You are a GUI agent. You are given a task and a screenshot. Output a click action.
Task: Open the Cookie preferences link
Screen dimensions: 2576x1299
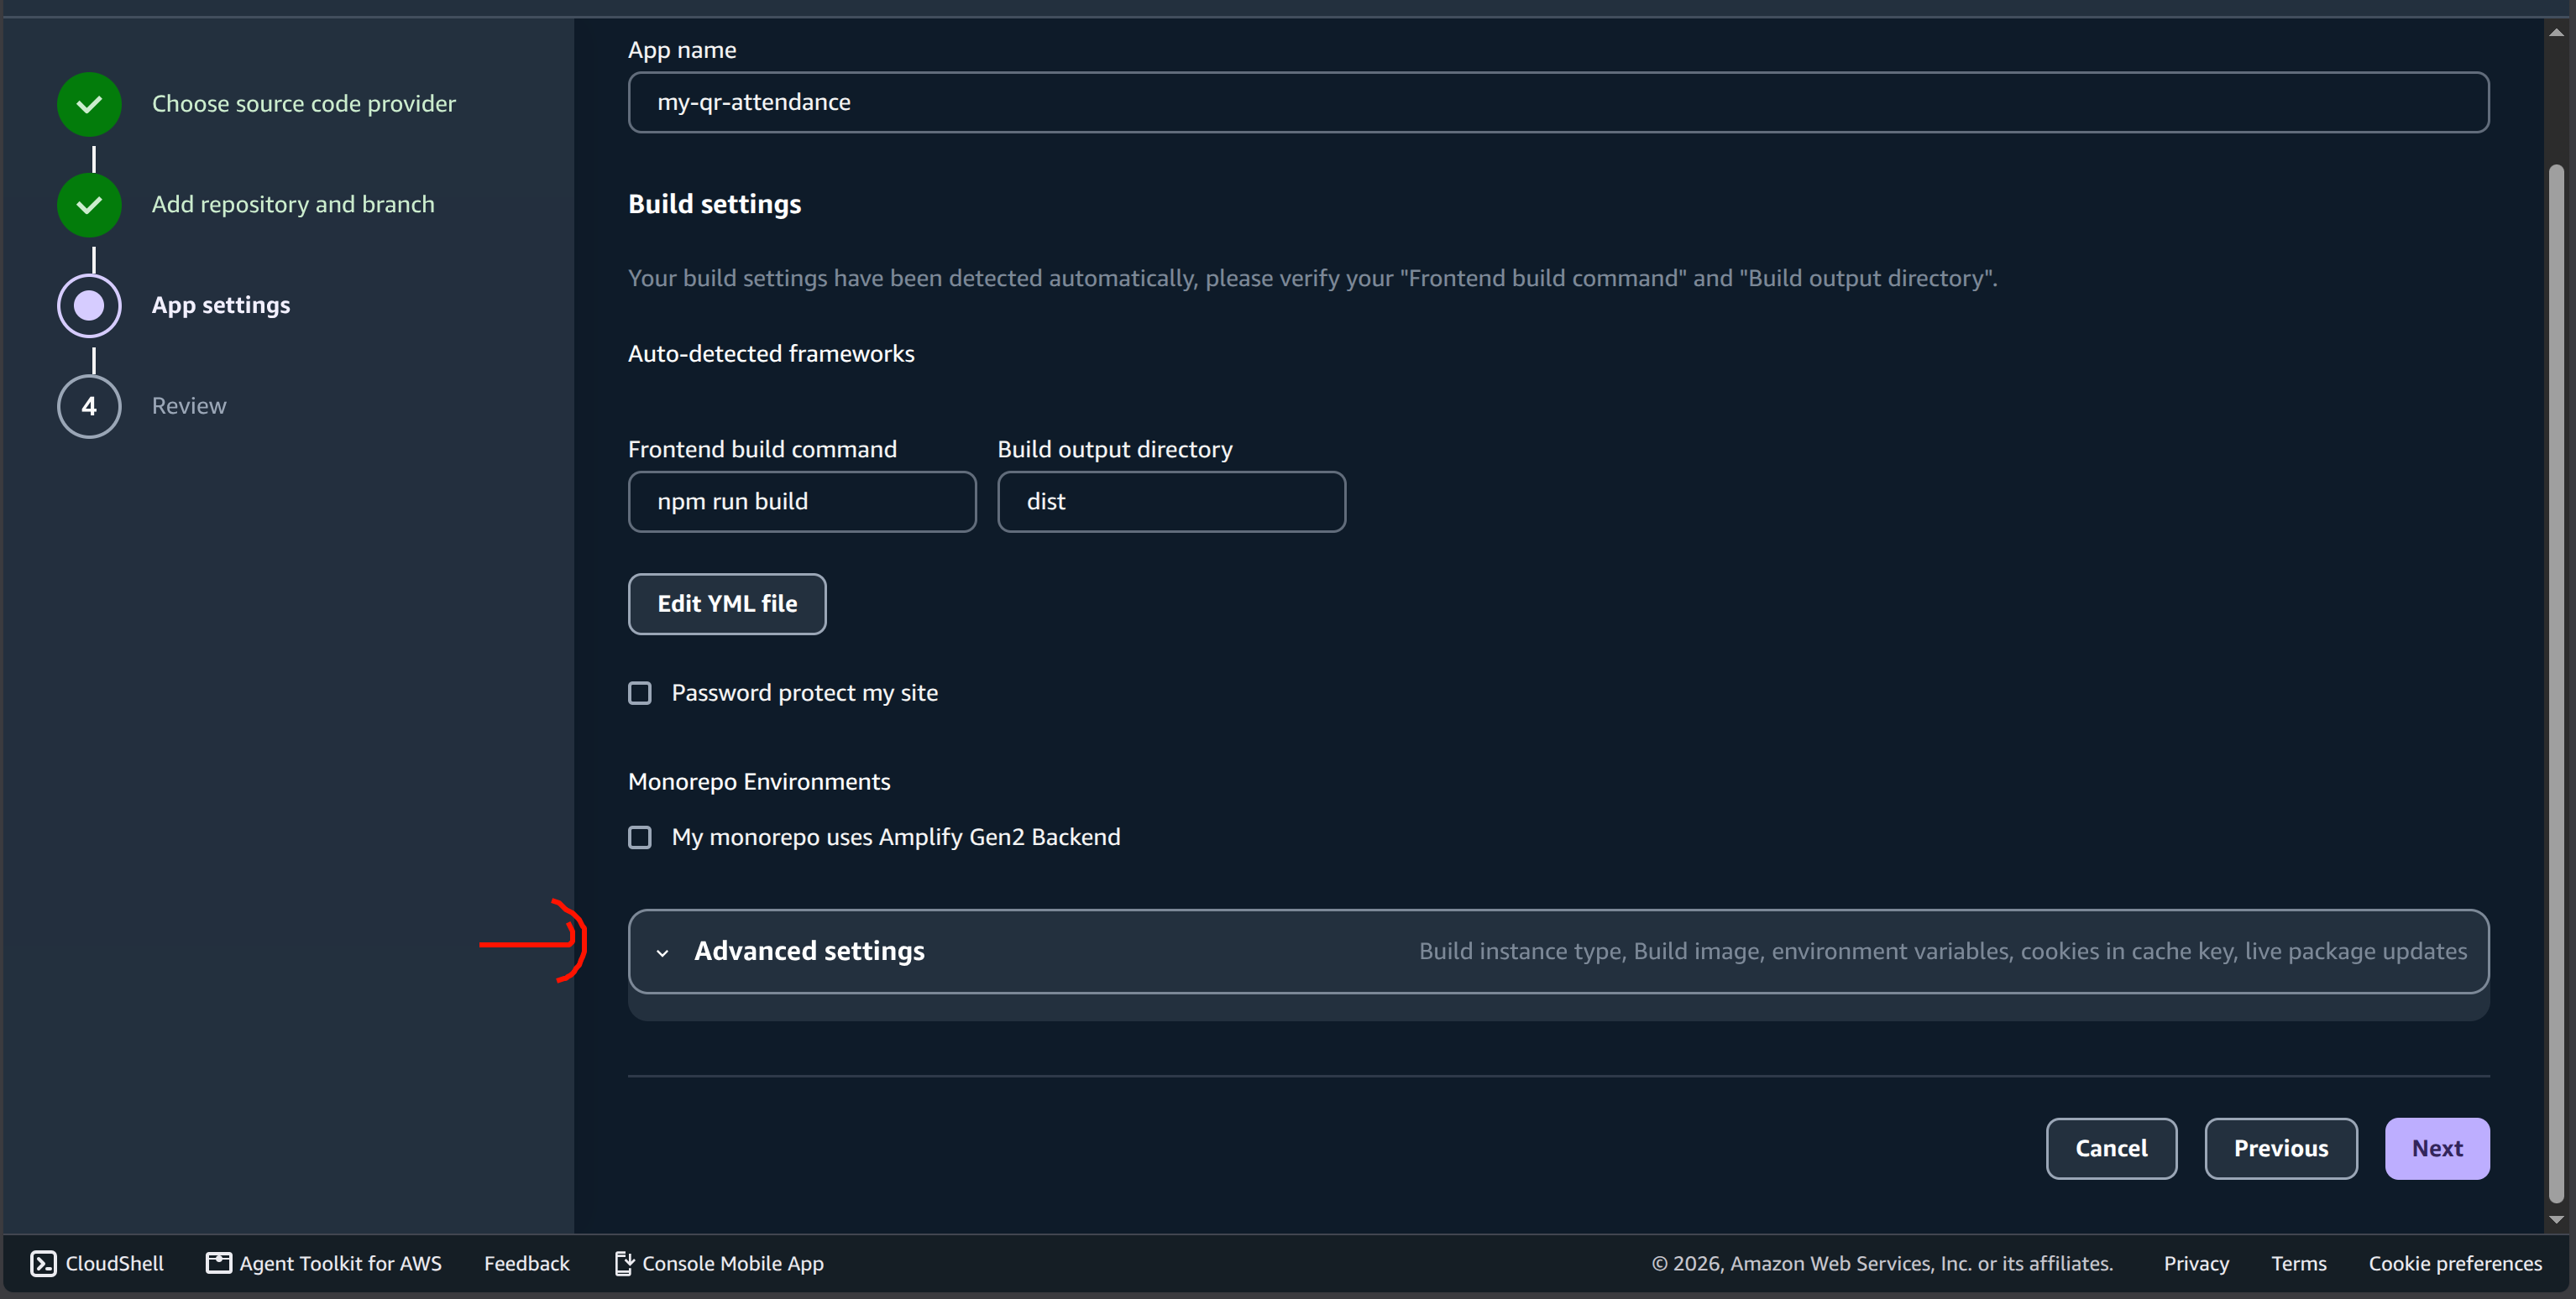click(2455, 1263)
